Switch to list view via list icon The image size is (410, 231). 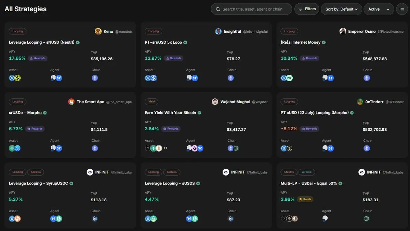pyautogui.click(x=402, y=9)
